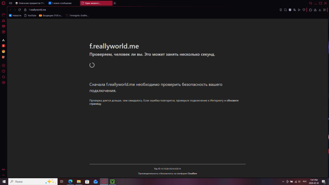Open File Explorer from the taskbar
The width and height of the screenshot is (329, 185).
click(79, 182)
